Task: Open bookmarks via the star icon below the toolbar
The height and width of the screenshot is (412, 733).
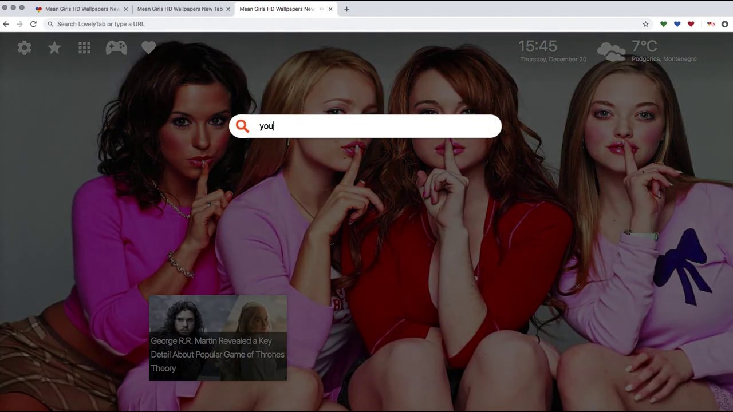Action: pos(54,48)
